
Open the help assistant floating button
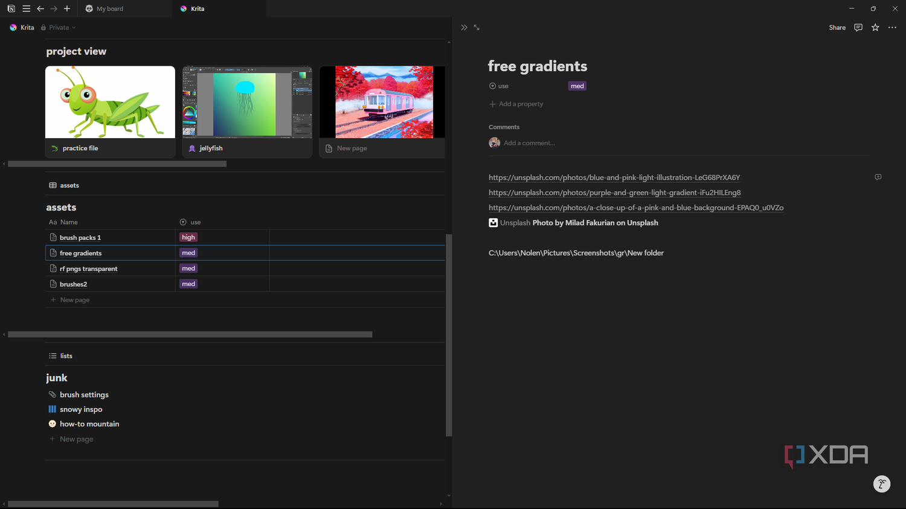click(x=882, y=484)
